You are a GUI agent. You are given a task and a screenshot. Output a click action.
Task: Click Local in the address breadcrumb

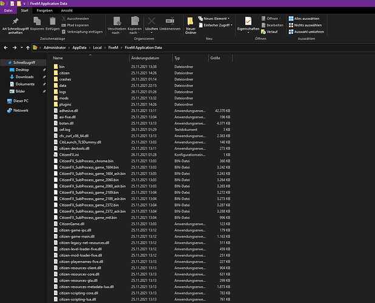click(97, 48)
